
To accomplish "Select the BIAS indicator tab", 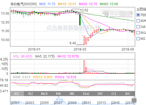I will pos(86,94).
